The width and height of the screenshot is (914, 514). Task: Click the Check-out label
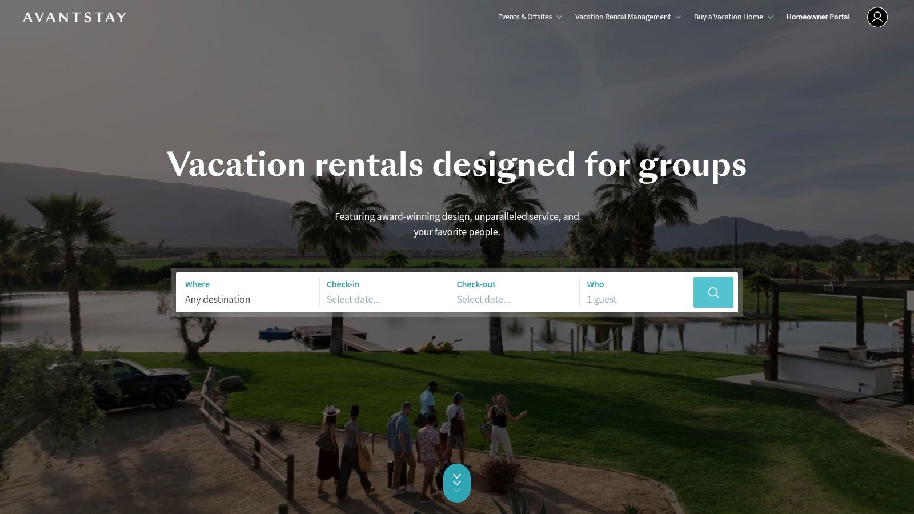tap(476, 284)
